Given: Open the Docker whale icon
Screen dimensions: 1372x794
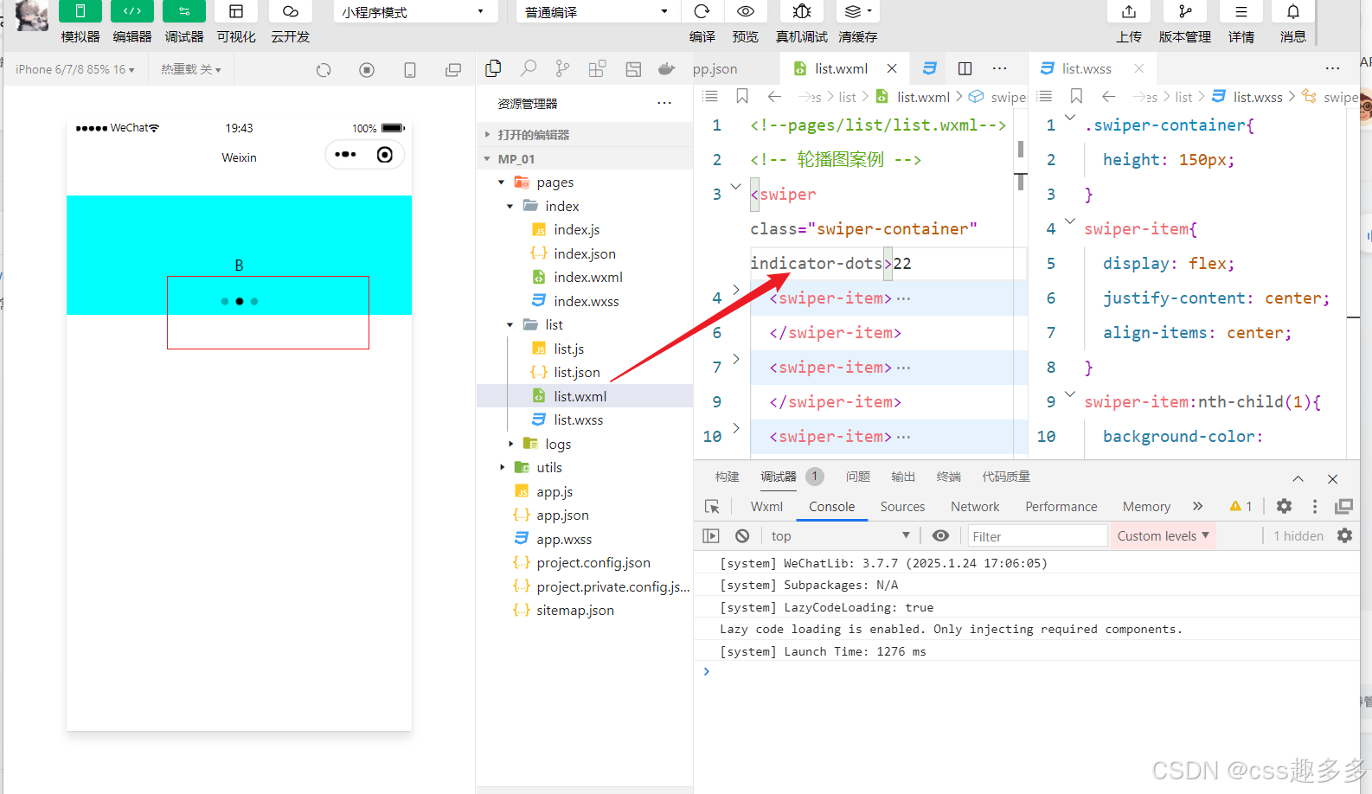Looking at the screenshot, I should point(666,69).
